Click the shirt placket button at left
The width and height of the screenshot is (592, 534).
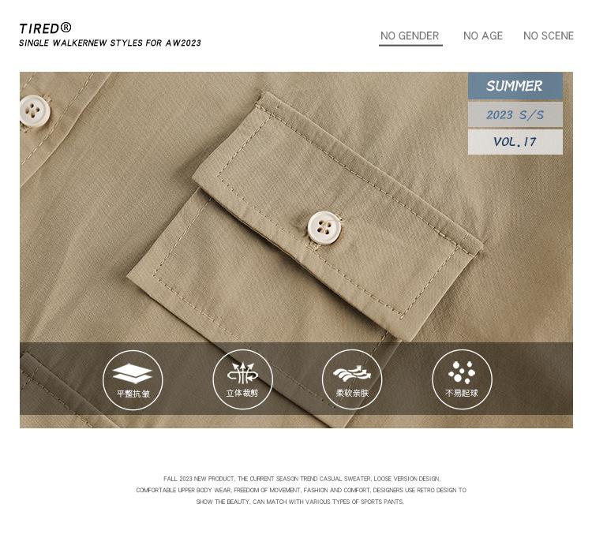click(34, 111)
